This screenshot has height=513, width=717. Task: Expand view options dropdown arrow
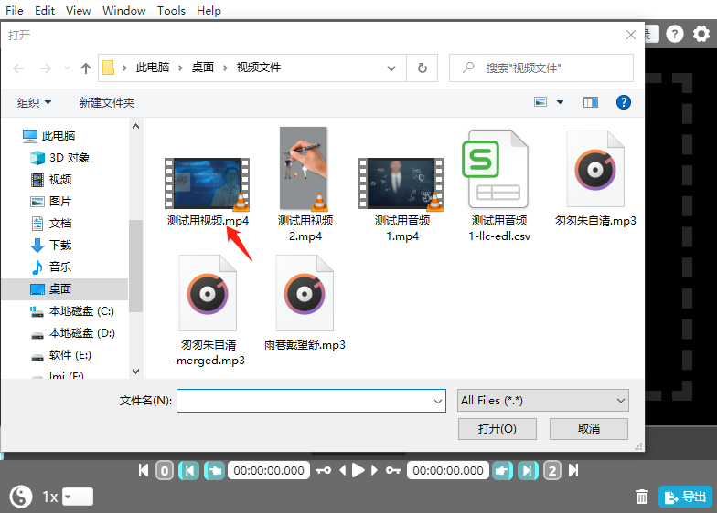560,102
